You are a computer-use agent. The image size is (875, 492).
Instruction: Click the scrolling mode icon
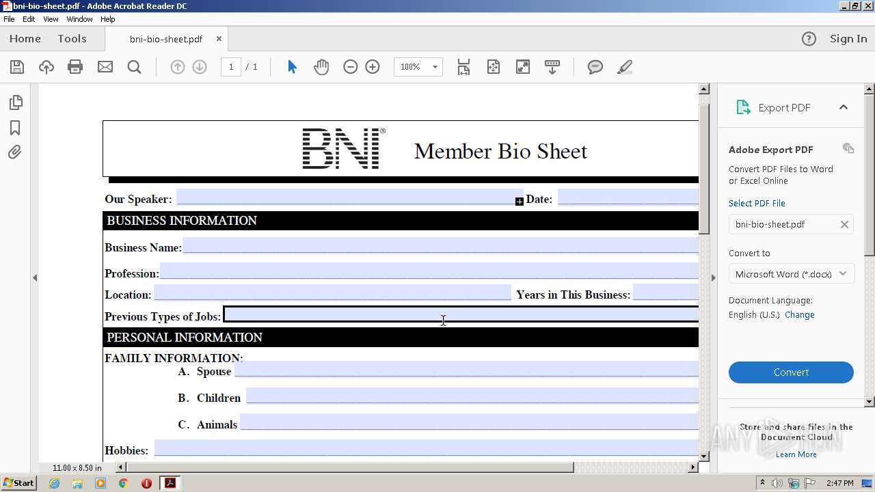tap(464, 67)
